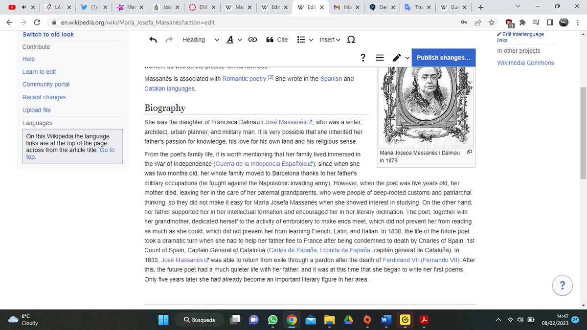Screen dimensions: 587x330
Task: Click the Catalan languages link
Action: click(170, 88)
